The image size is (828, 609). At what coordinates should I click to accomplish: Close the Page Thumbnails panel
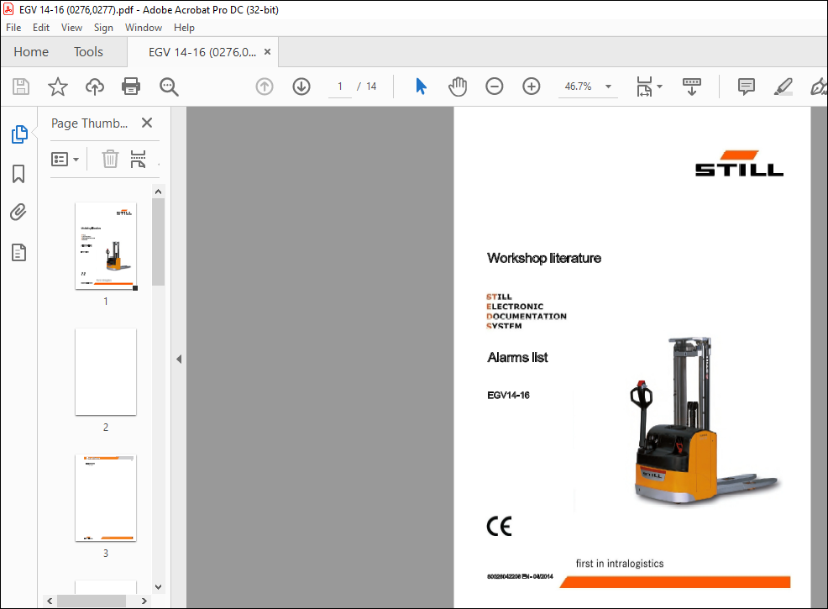147,123
